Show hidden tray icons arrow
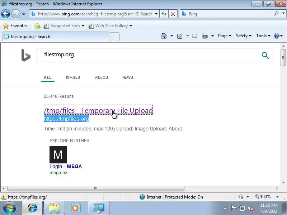 pyautogui.click(x=225, y=208)
